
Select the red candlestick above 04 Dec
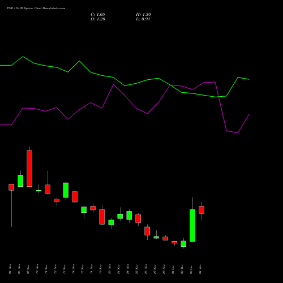pyautogui.click(x=201, y=210)
